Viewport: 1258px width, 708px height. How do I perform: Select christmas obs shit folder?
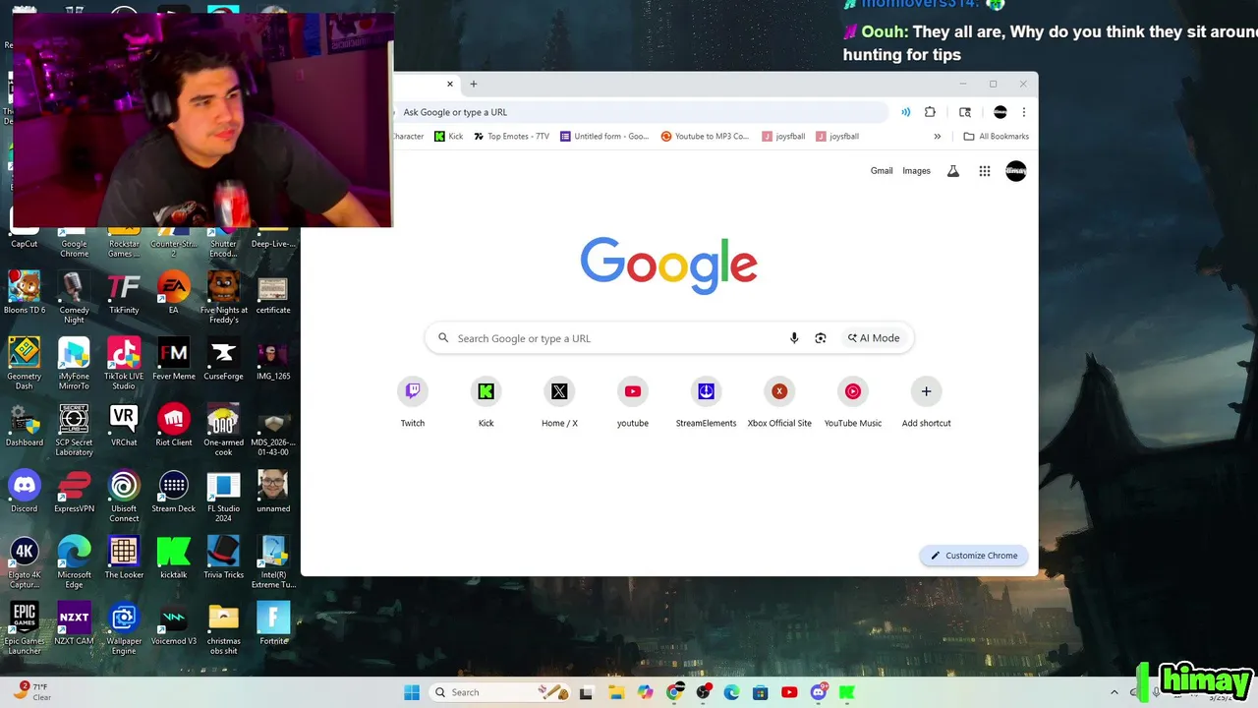click(223, 629)
